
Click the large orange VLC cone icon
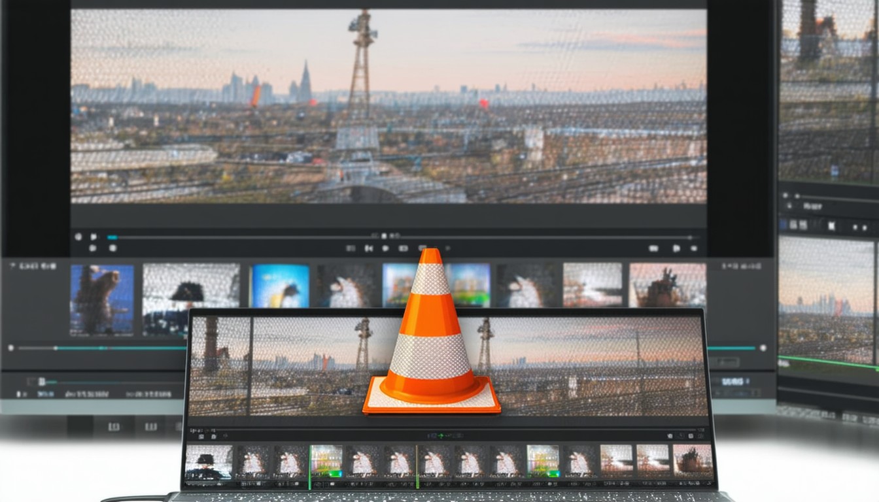coord(431,340)
